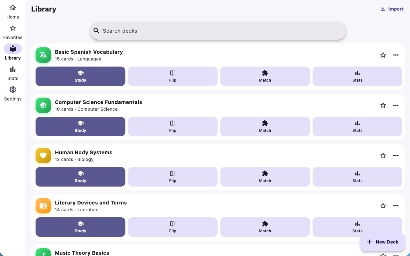This screenshot has height=256, width=410.
Task: Star the Literary Devices and Terms deck
Action: point(383,206)
